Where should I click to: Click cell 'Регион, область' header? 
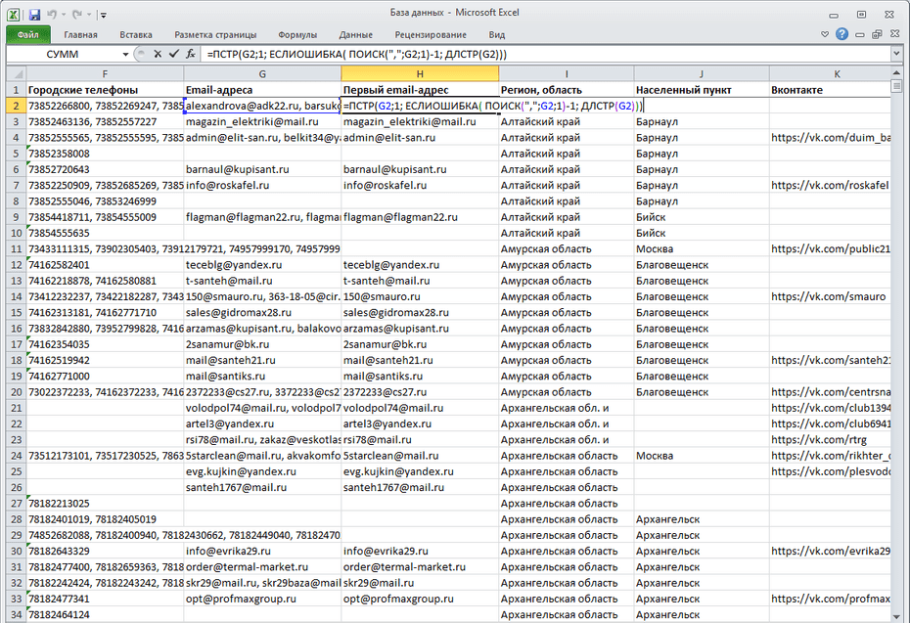coord(567,90)
